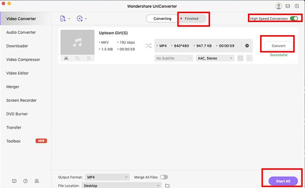Open the mail message icon

(x=288, y=6)
